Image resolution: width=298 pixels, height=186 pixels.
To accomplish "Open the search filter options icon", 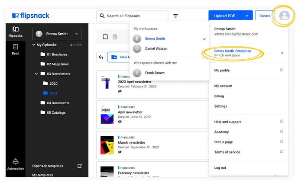I will click(175, 16).
